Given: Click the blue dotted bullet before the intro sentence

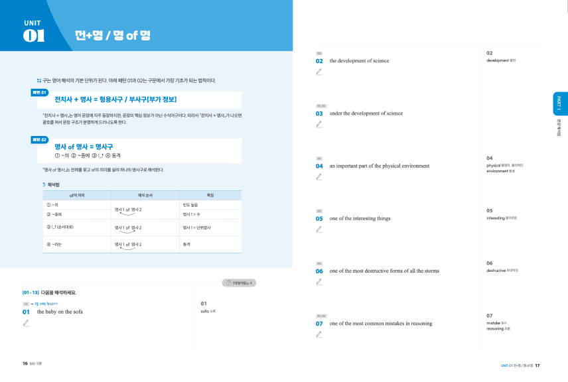Looking at the screenshot, I should (38, 80).
